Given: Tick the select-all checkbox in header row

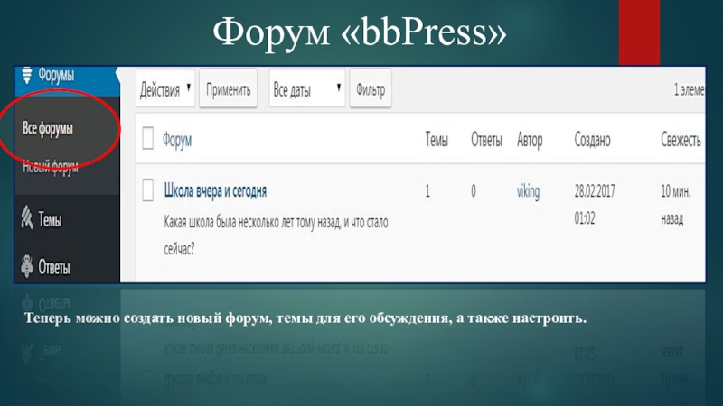Looking at the screenshot, I should (147, 138).
